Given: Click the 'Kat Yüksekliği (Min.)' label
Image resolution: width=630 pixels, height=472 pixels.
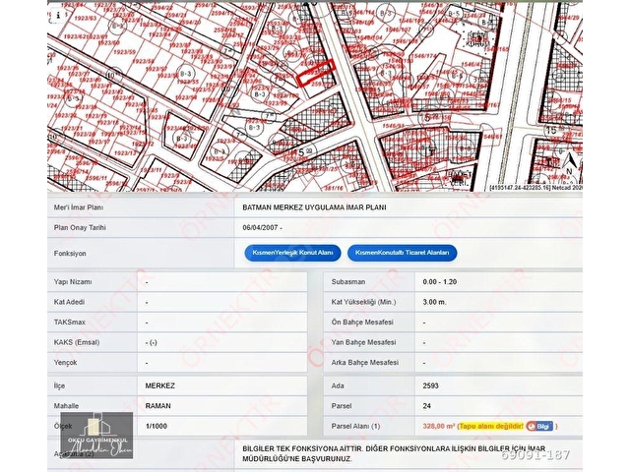Looking at the screenshot, I should tap(363, 302).
